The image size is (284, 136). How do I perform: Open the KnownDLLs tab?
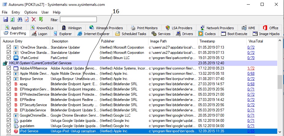tap(42, 28)
